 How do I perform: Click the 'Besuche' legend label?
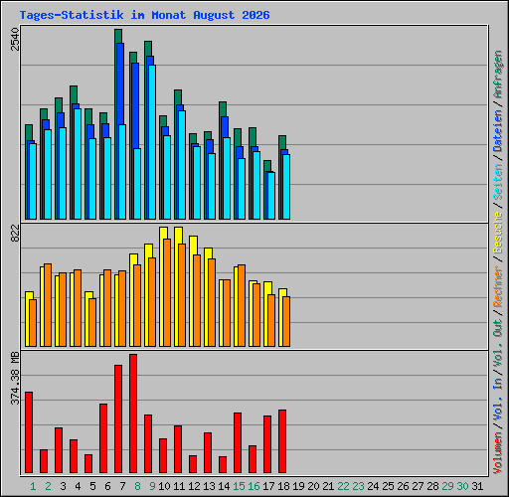(498, 233)
